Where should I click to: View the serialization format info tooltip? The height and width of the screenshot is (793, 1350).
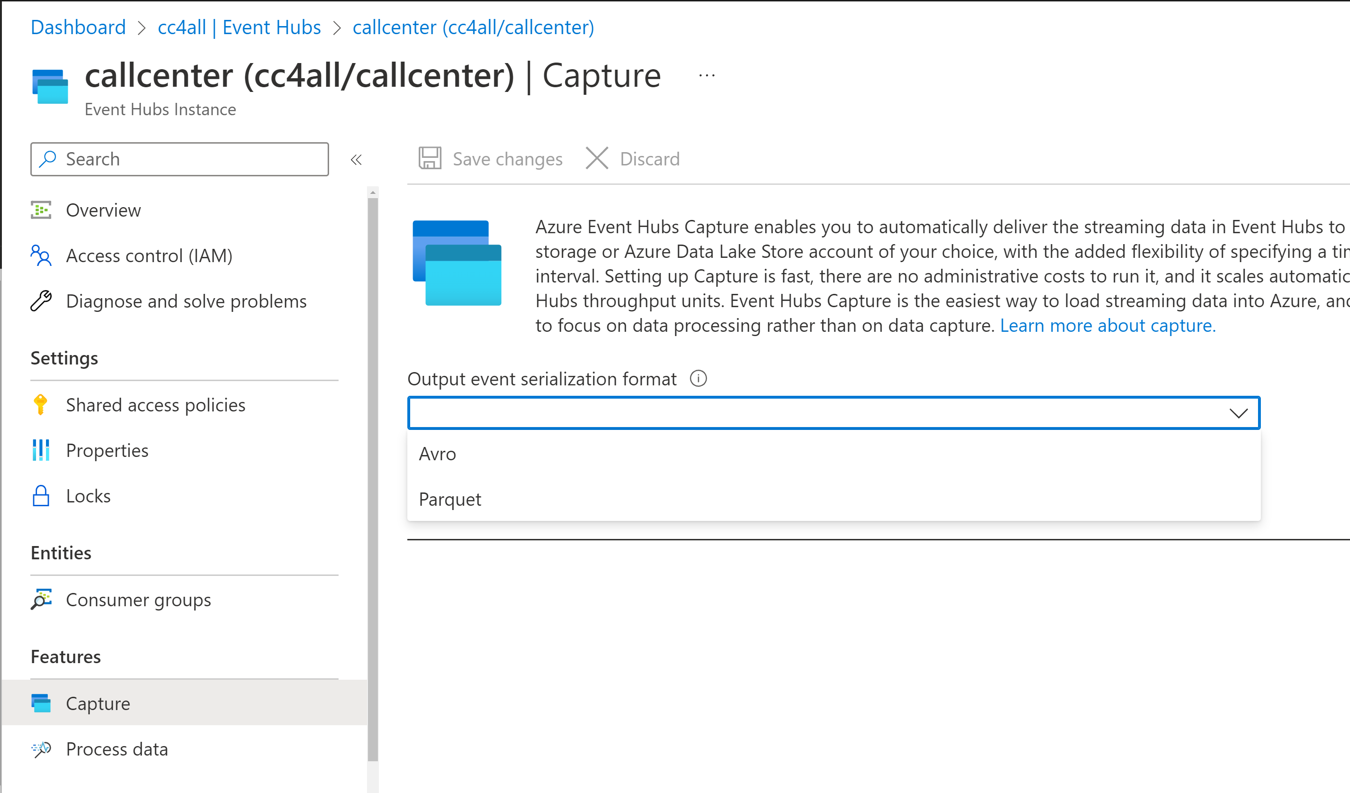click(x=698, y=379)
